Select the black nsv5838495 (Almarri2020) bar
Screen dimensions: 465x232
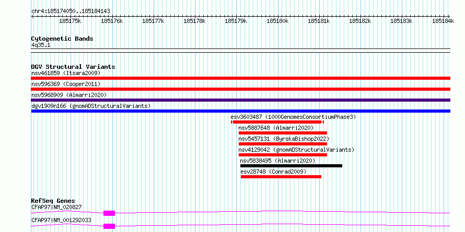click(x=291, y=166)
